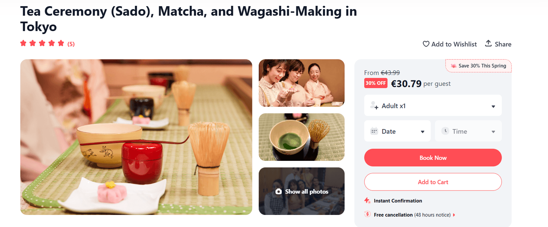View the women making wagashi photo
Viewport: 548px width, 227px height.
coord(301,83)
